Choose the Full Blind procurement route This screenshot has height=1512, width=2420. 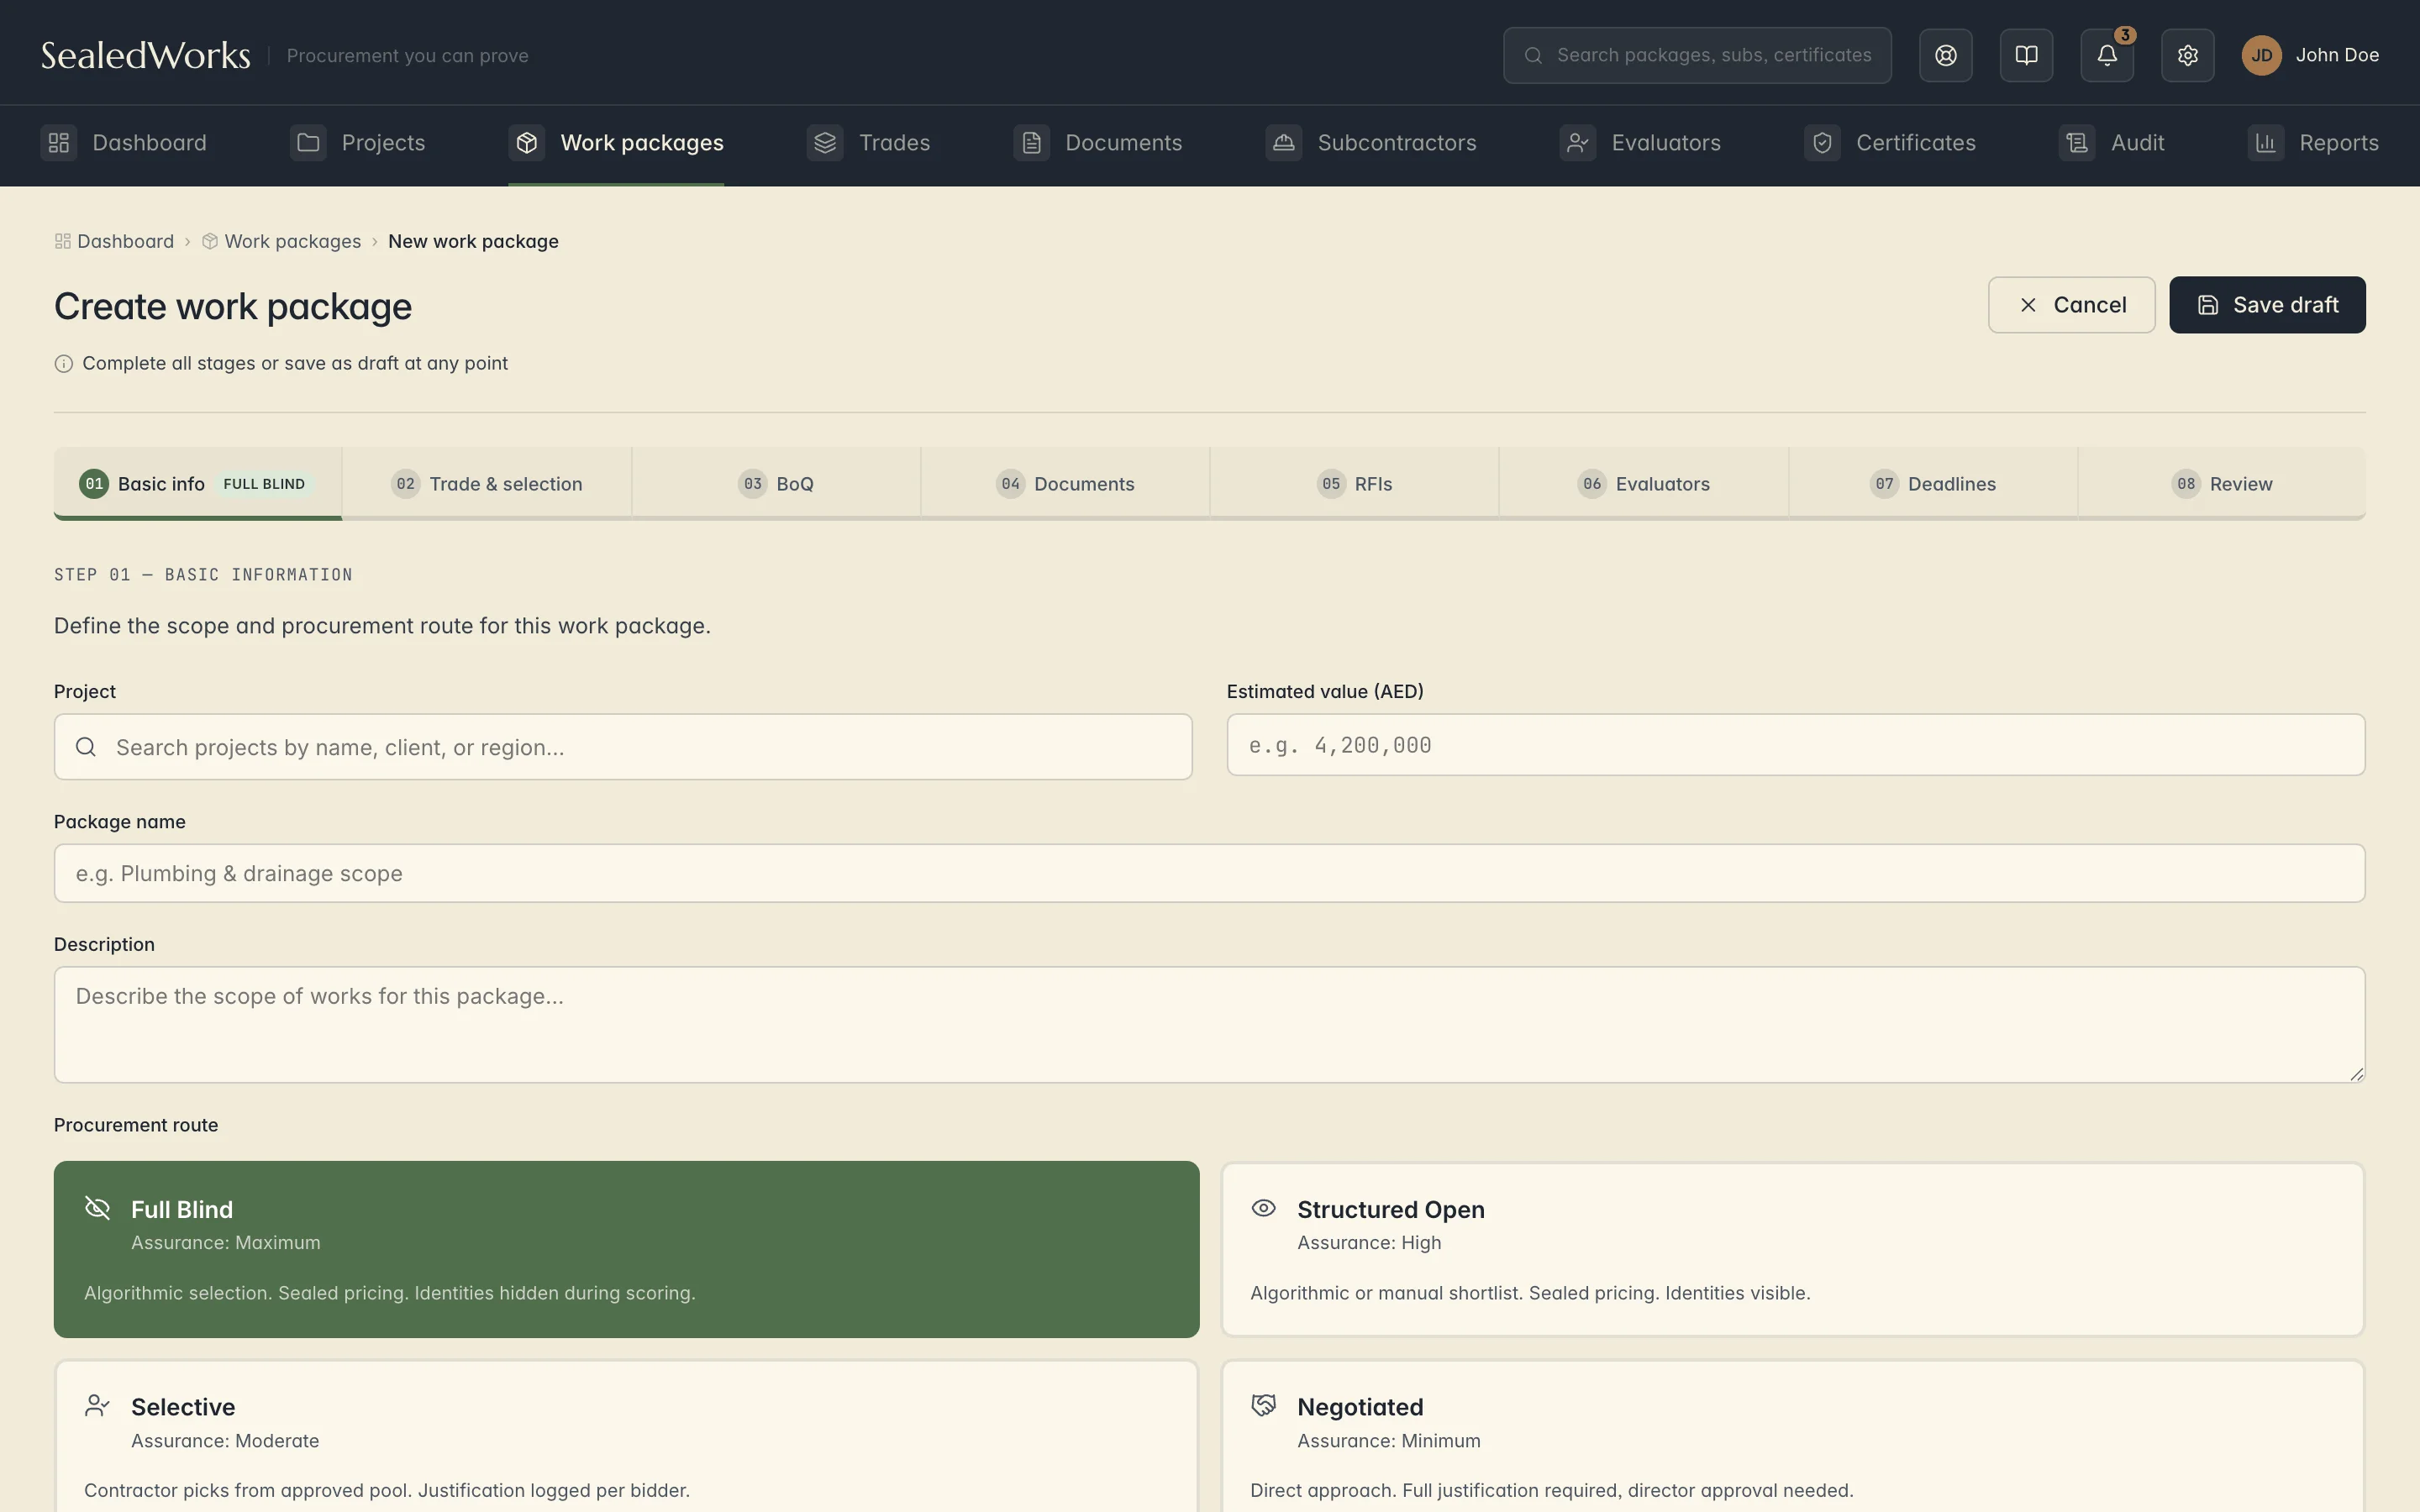[626, 1249]
